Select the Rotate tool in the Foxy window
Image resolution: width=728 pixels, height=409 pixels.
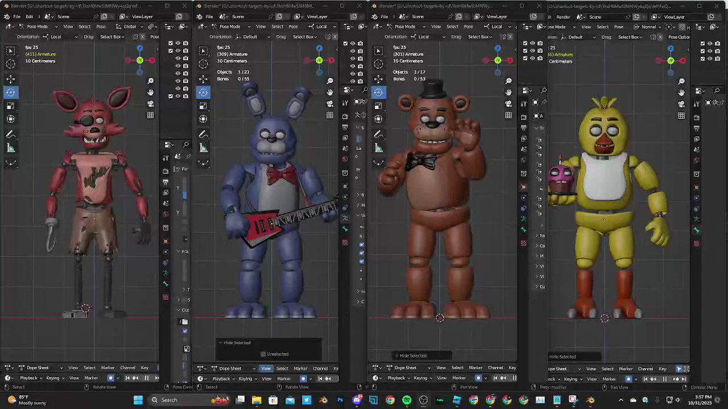(x=11, y=92)
